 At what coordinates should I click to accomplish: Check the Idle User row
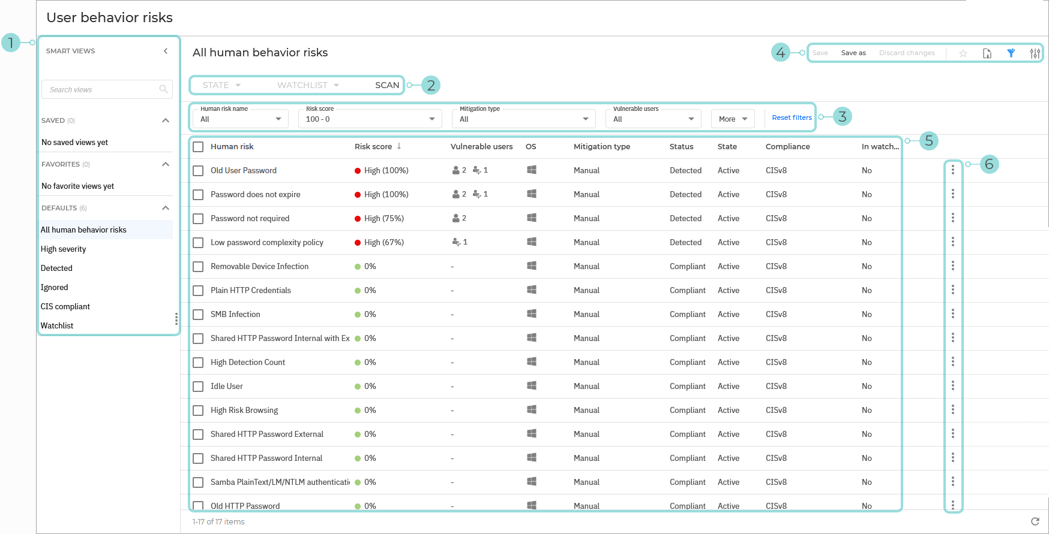pyautogui.click(x=198, y=387)
